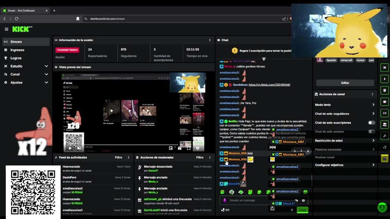Click the first green emote in the quick emote row

pyautogui.click(x=222, y=192)
